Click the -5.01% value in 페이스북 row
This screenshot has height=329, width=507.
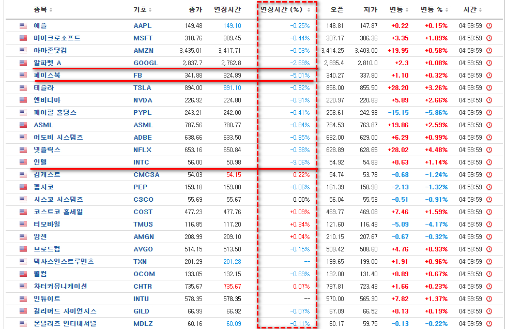click(x=300, y=76)
